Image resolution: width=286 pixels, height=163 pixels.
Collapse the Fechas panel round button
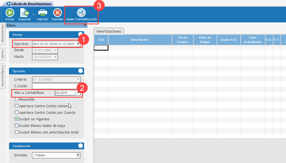point(81,34)
